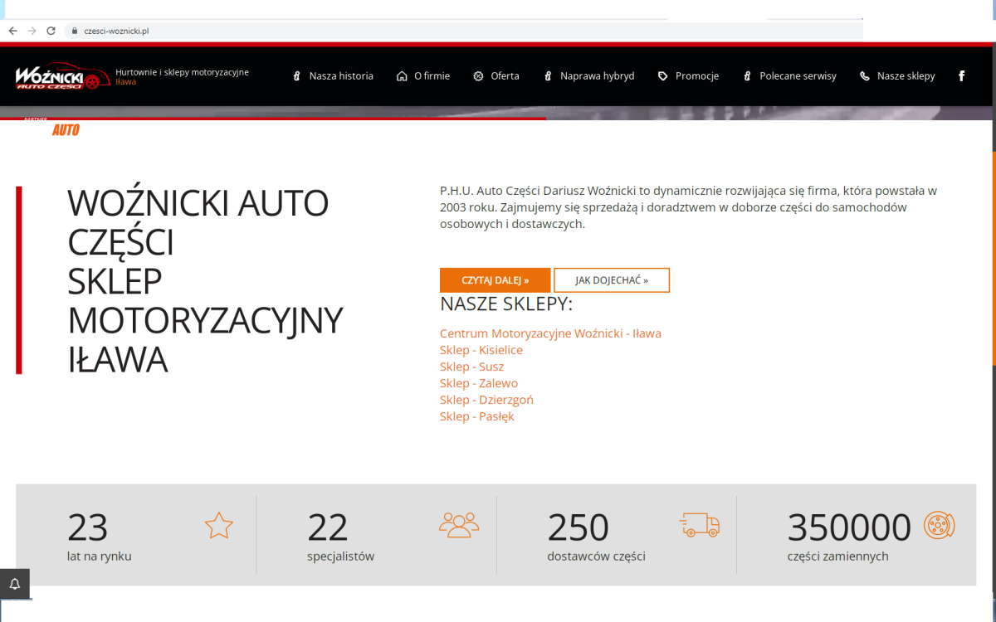
Task: Open Sklep - Zalewo link
Action: point(479,383)
